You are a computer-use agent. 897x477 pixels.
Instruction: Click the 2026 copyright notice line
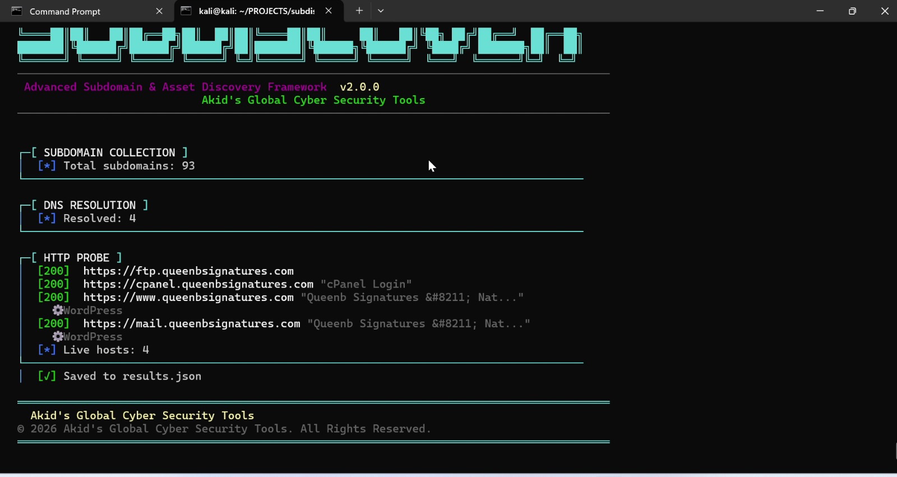pos(224,429)
